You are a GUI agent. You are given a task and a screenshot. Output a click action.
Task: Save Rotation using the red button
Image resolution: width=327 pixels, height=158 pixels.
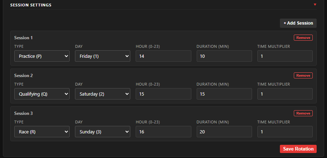(x=298, y=149)
